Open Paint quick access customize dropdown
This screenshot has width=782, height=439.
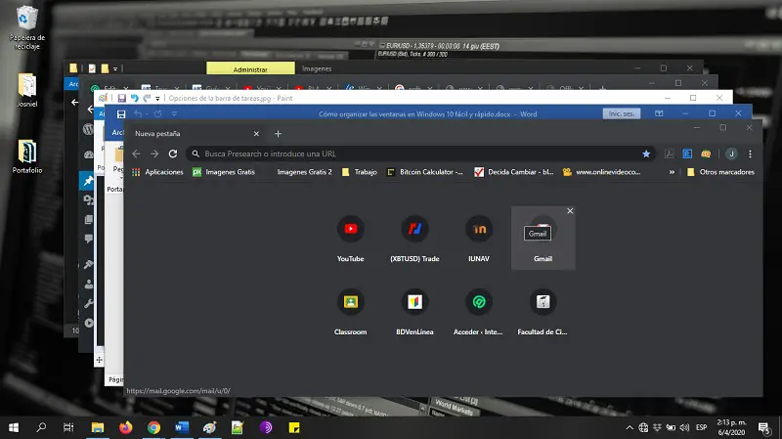[157, 99]
